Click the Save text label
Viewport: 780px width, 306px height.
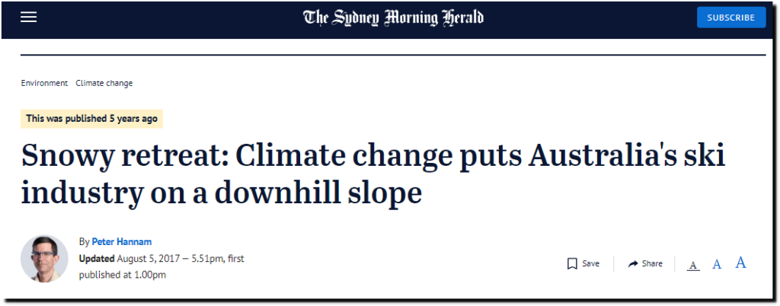pyautogui.click(x=590, y=264)
